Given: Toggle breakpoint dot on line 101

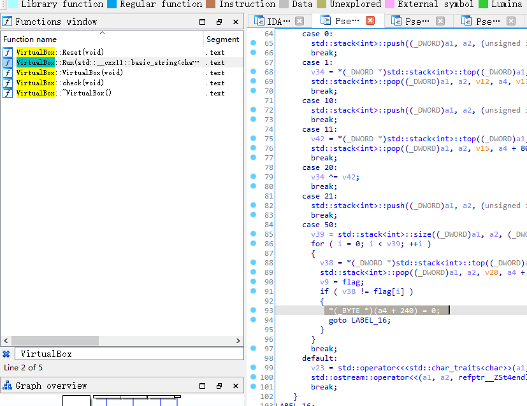Looking at the screenshot, I should click(x=253, y=386).
